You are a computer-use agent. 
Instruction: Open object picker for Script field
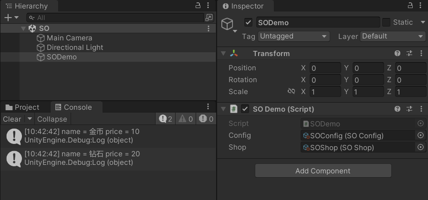click(421, 124)
